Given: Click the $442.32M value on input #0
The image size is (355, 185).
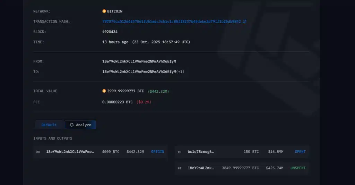Looking at the screenshot, I should tap(135, 152).
